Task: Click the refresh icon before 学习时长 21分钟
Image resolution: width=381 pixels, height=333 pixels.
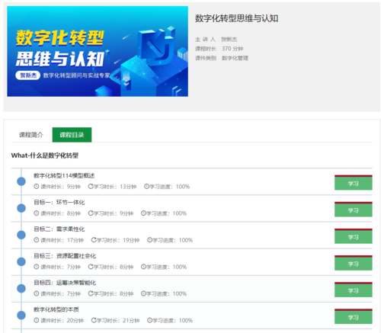Action: [94, 321]
